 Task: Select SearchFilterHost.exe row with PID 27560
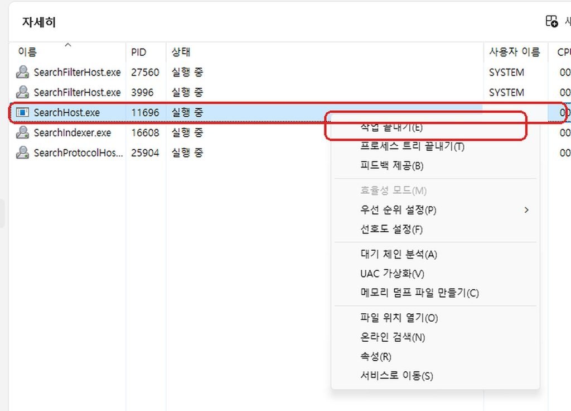289,72
